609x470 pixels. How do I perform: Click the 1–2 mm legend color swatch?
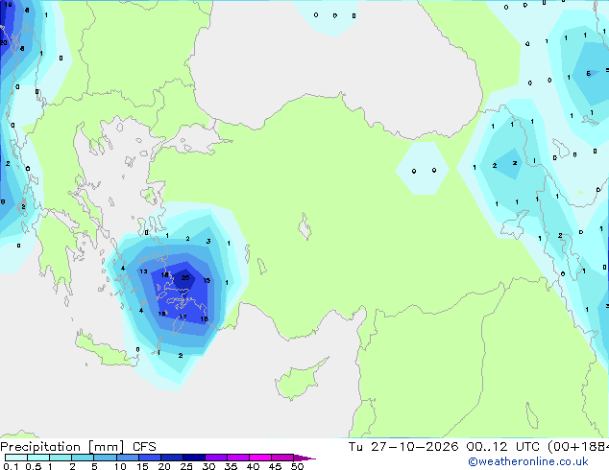tap(61, 458)
